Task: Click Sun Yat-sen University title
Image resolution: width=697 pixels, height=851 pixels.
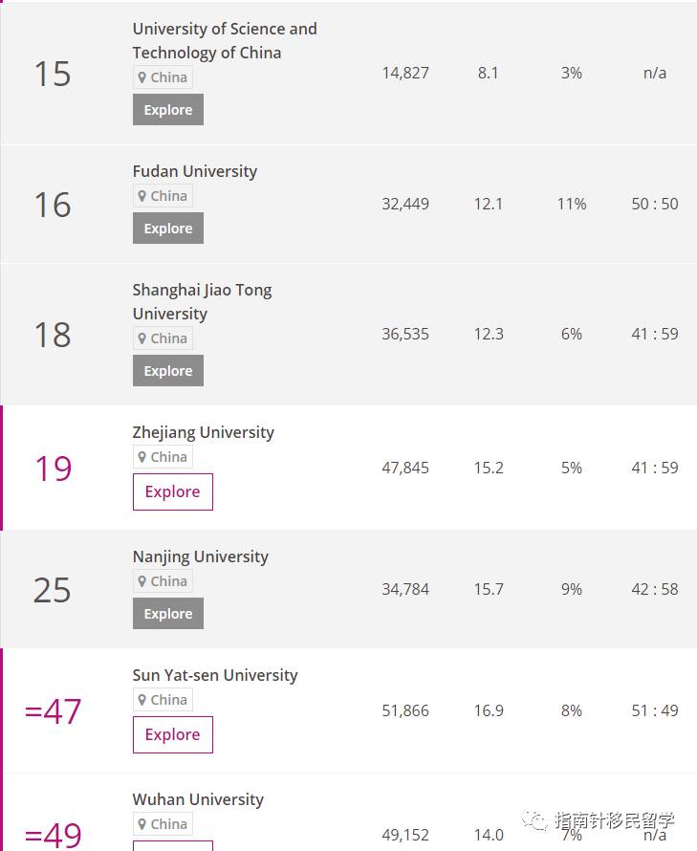Action: (215, 675)
